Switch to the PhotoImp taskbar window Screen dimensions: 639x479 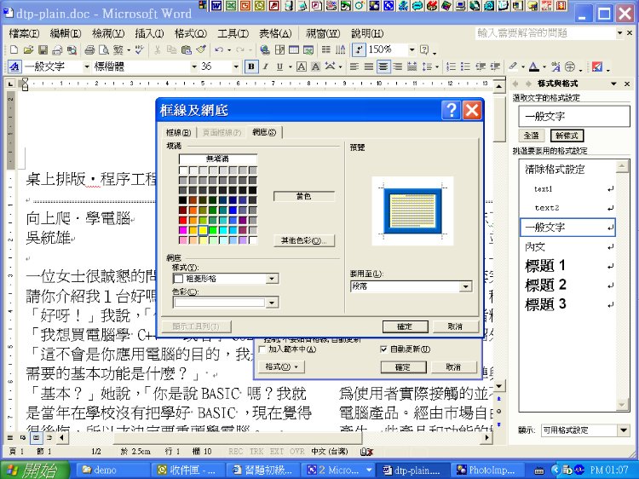coord(487,470)
